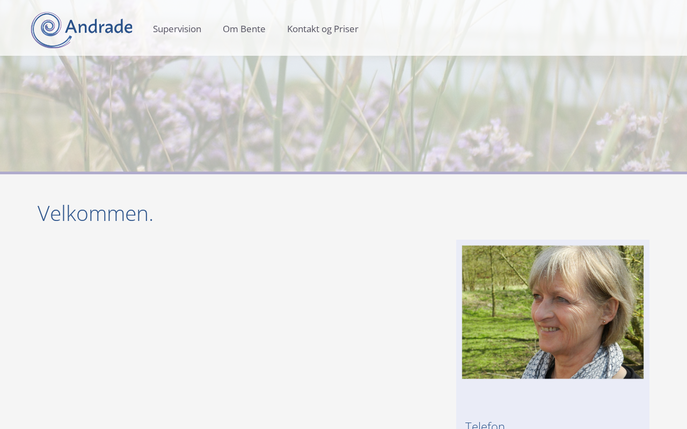This screenshot has width=687, height=429.
Task: Click the blank header area beside navigation
Action: coord(521,28)
